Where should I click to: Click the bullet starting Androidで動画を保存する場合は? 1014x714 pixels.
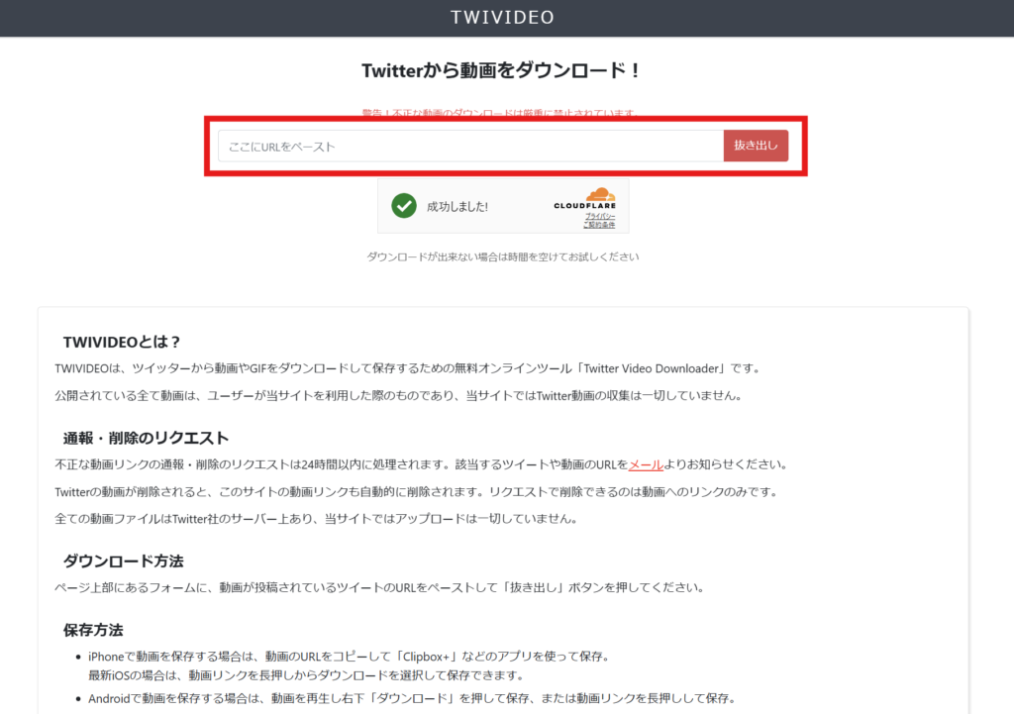pyautogui.click(x=413, y=698)
